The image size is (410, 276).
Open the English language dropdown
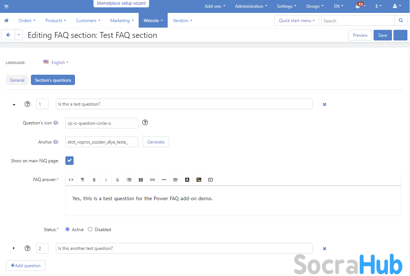56,63
